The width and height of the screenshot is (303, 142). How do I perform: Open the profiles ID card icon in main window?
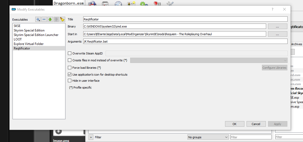tap(131, 3)
